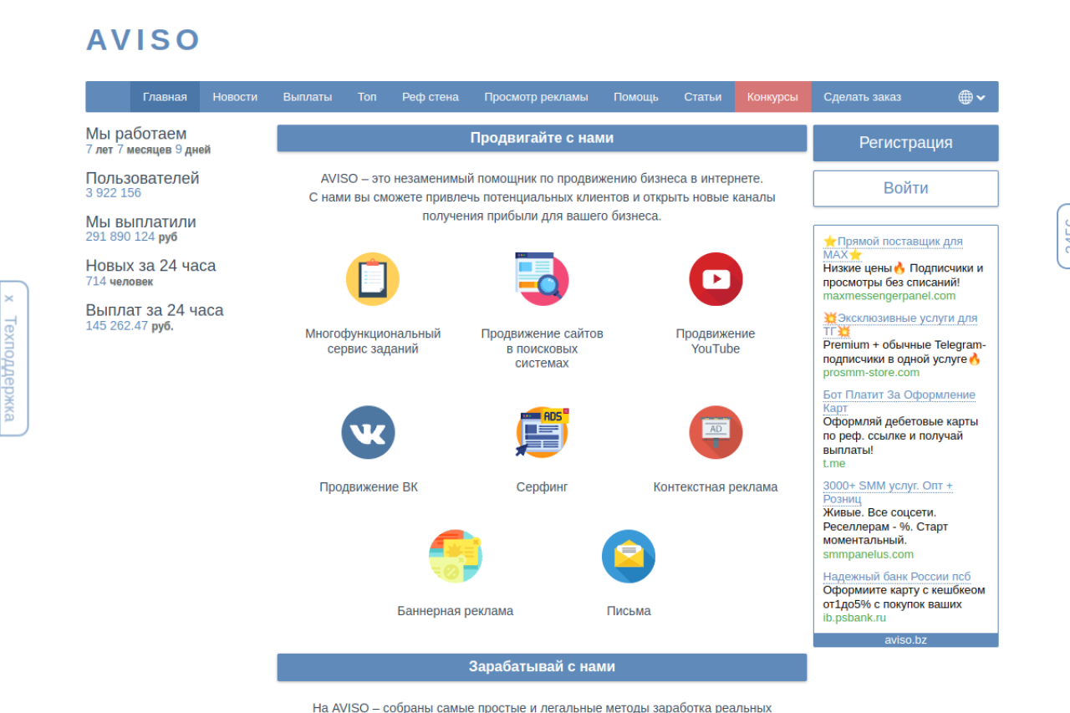Viewport: 1070px width, 713px height.
Task: Click the Письма envelope icon
Action: tap(629, 556)
